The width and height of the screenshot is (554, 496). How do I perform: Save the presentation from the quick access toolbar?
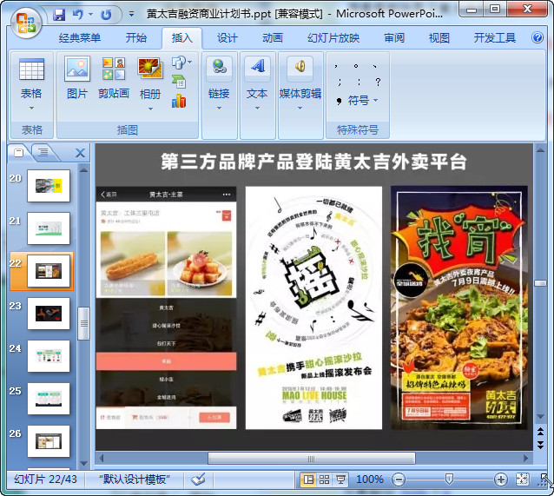coord(59,15)
